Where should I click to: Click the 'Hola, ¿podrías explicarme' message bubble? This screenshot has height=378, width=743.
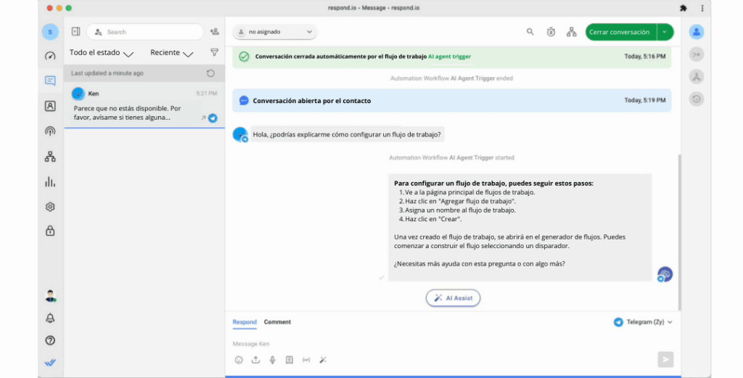(347, 134)
